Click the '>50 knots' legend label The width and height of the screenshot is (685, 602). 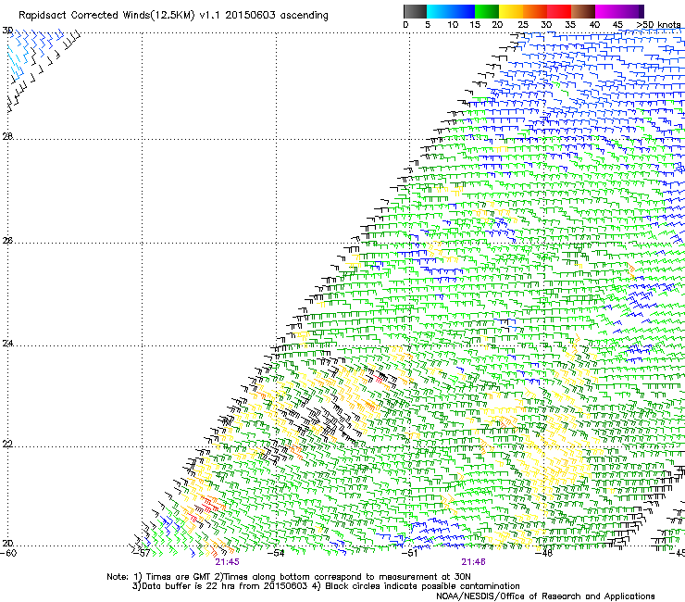(658, 25)
